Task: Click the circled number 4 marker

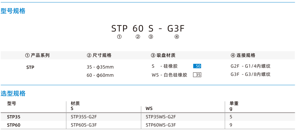Action: [x=177, y=37]
